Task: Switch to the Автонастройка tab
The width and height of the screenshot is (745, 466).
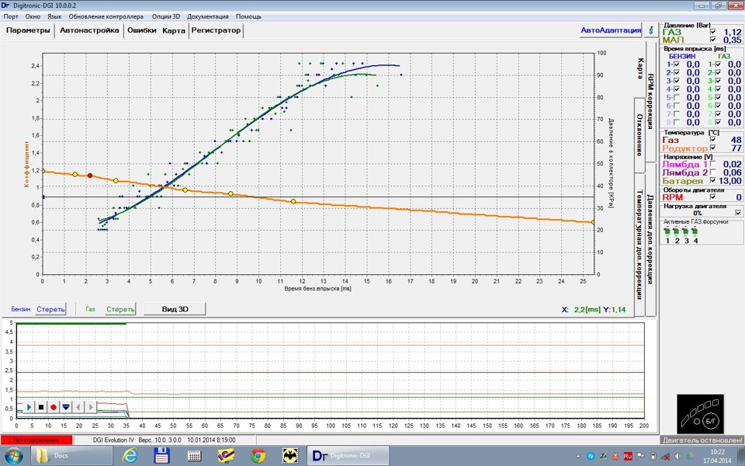Action: pyautogui.click(x=89, y=30)
